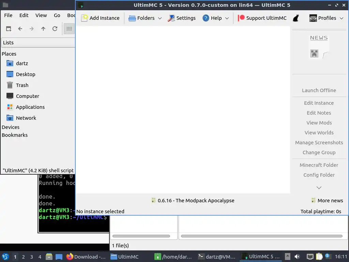The width and height of the screenshot is (349, 262).
Task: Click the Devices section header
Action: click(11, 127)
